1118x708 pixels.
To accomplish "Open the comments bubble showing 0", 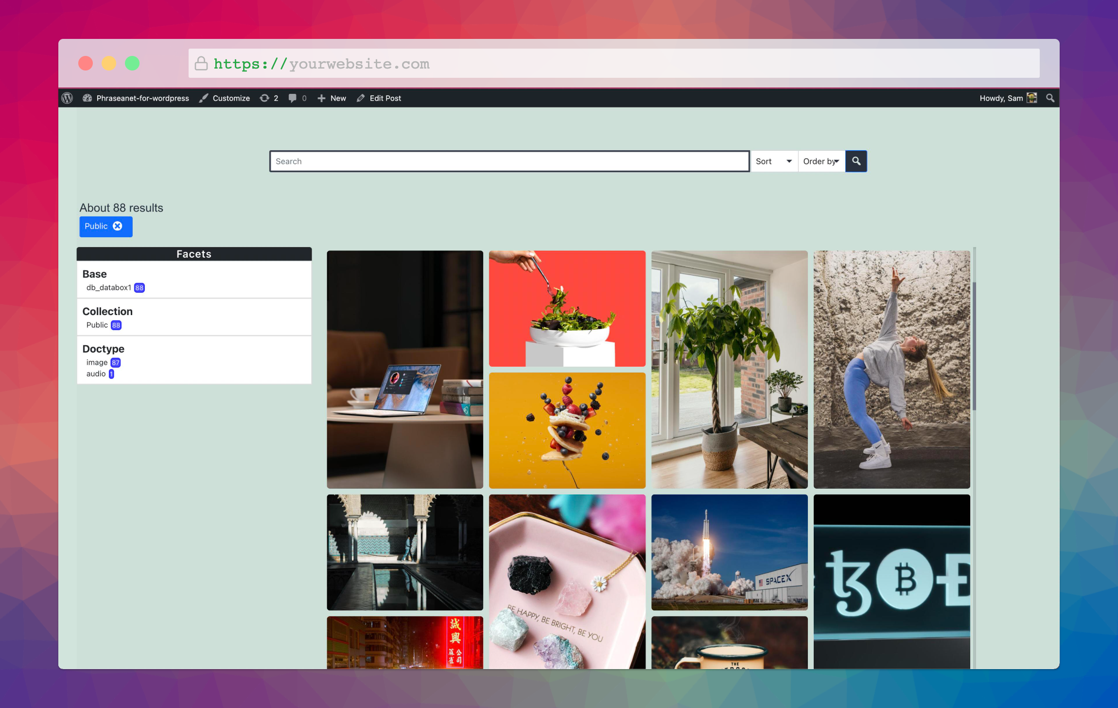I will point(297,98).
